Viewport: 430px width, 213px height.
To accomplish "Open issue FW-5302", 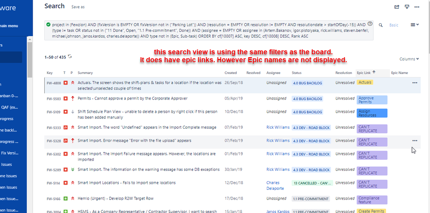I will (53, 154).
